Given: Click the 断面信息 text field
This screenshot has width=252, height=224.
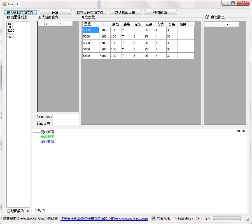Looking at the screenshot, I should click(66, 123).
